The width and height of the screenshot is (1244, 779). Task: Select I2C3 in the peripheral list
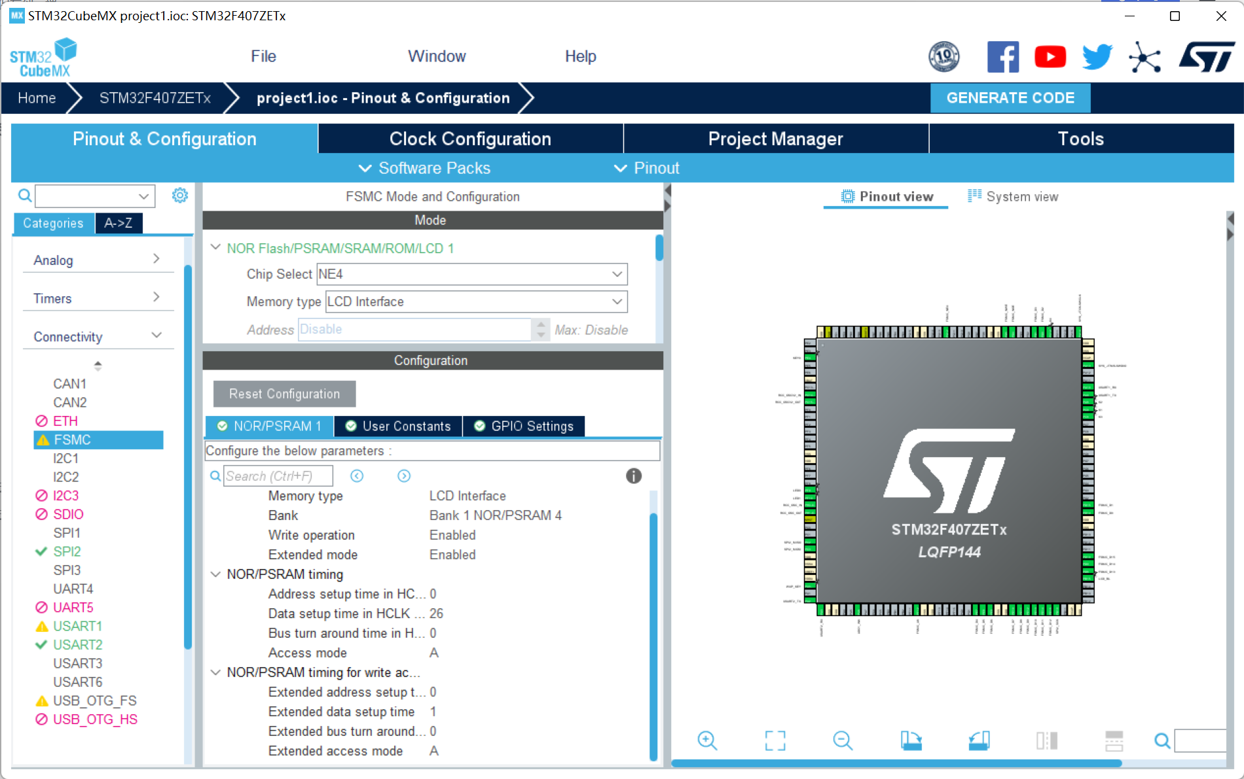(65, 495)
